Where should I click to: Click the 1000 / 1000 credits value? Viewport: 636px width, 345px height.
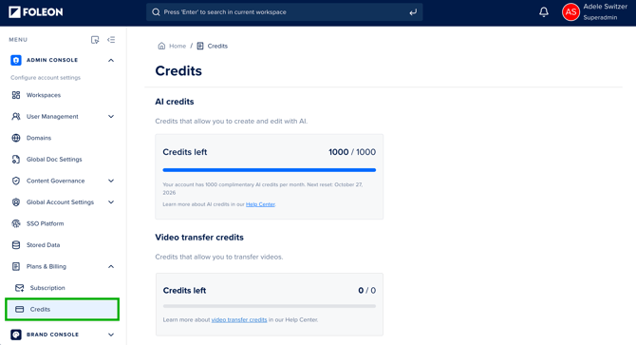[x=352, y=152]
